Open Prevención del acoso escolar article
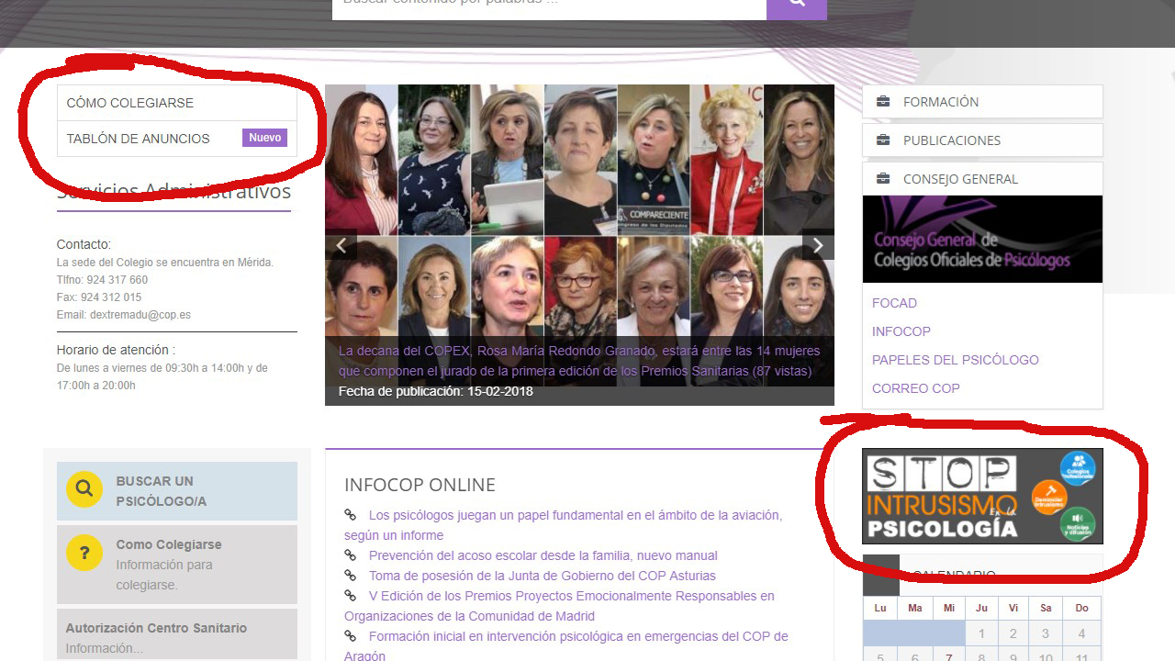The image size is (1175, 661). (x=543, y=555)
